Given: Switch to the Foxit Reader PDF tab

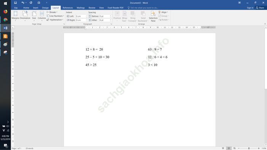Looking at the screenshot, I should coord(116,8).
